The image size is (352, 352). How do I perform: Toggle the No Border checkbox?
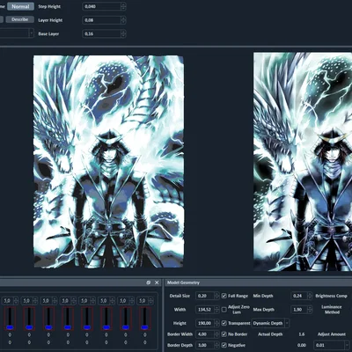(x=224, y=334)
